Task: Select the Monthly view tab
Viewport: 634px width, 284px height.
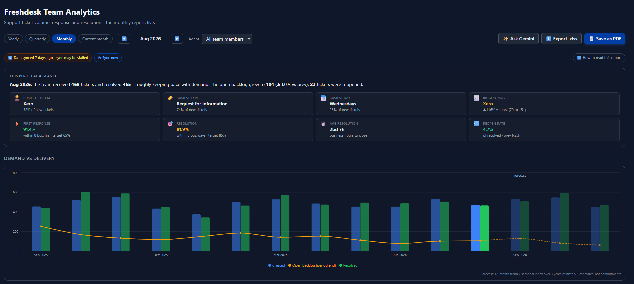Action: tap(64, 39)
